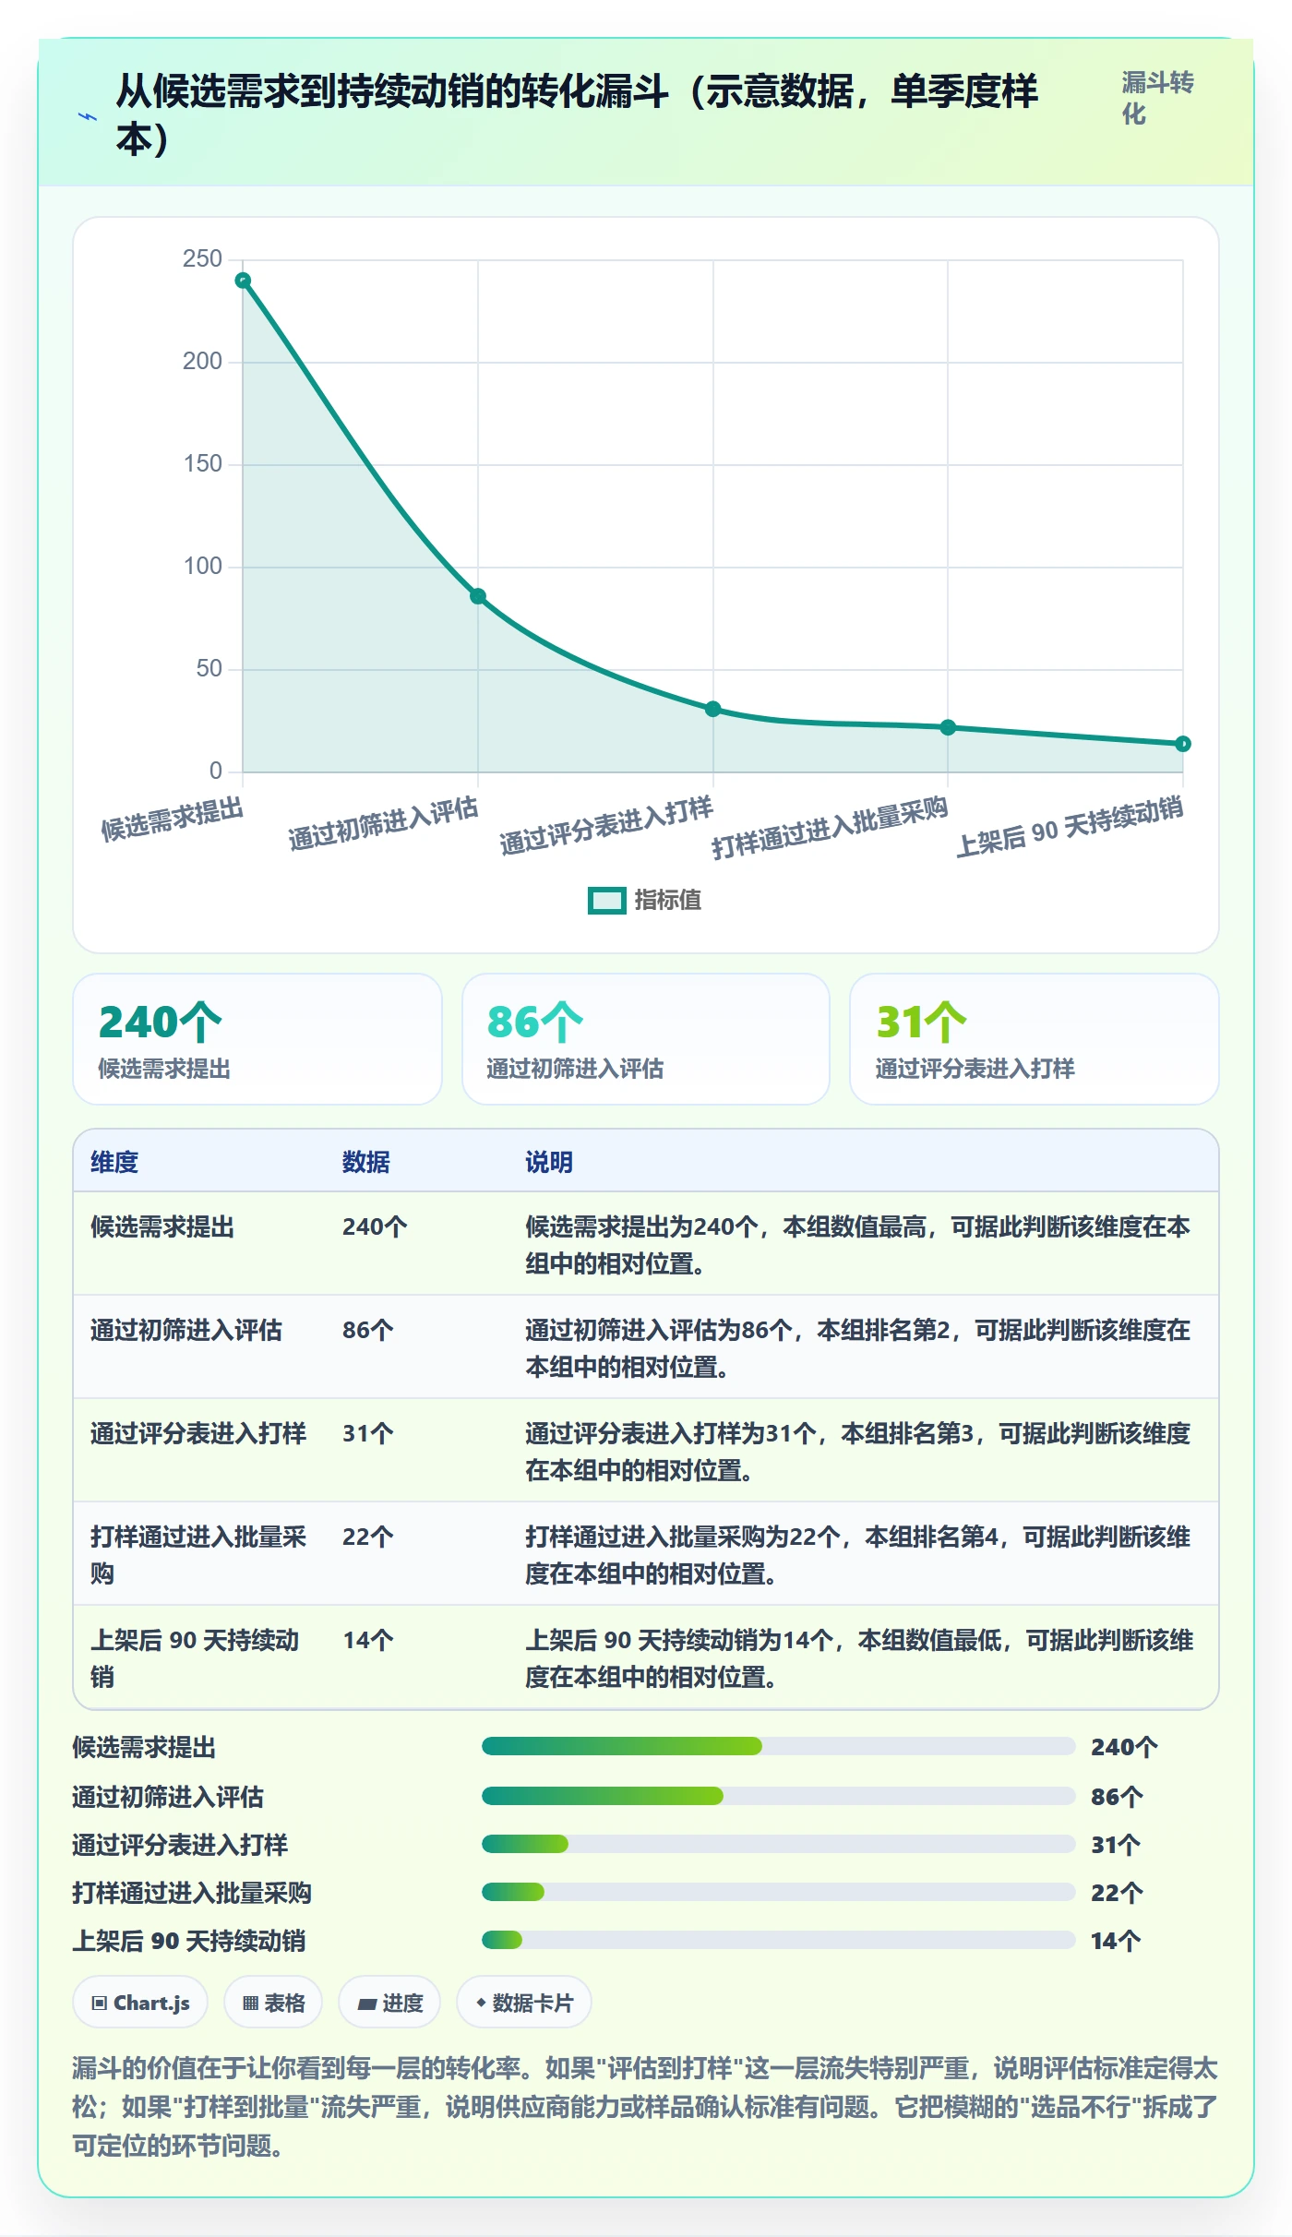The width and height of the screenshot is (1292, 2237).
Task: Click the chart x-axis label 上架后 90 天持续动销
Action: click(x=1069, y=827)
